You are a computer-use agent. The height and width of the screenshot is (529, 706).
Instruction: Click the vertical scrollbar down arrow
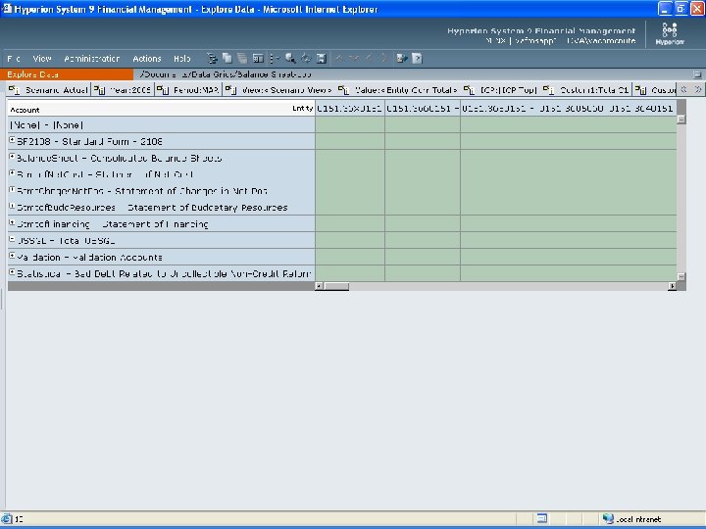click(x=681, y=277)
